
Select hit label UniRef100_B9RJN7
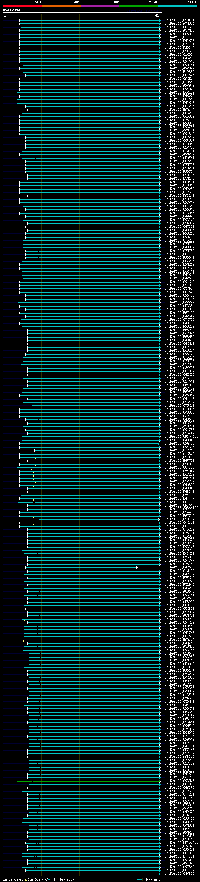tap(179, 110)
